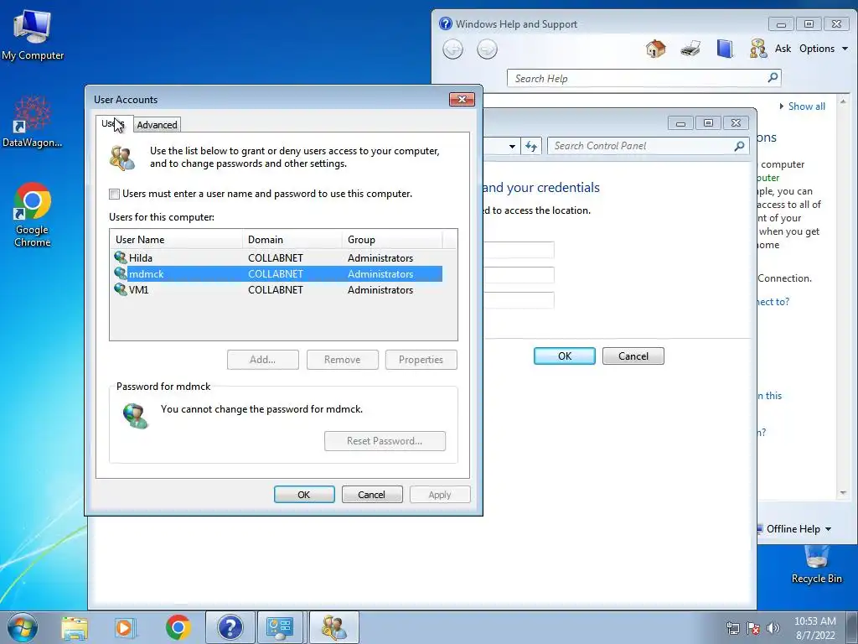Viewport: 858px width, 644px height.
Task: Click the Add... button
Action: pyautogui.click(x=262, y=360)
